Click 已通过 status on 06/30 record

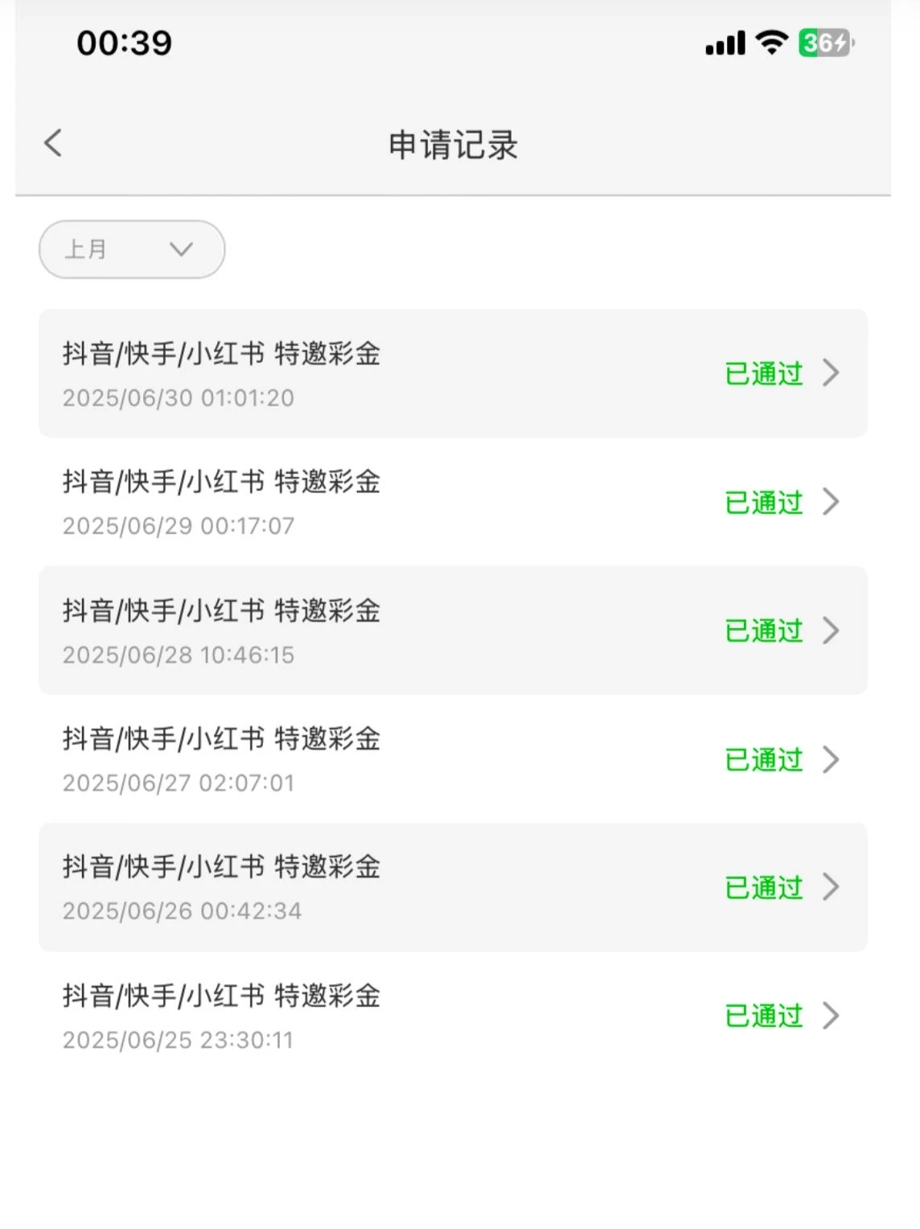tap(764, 374)
